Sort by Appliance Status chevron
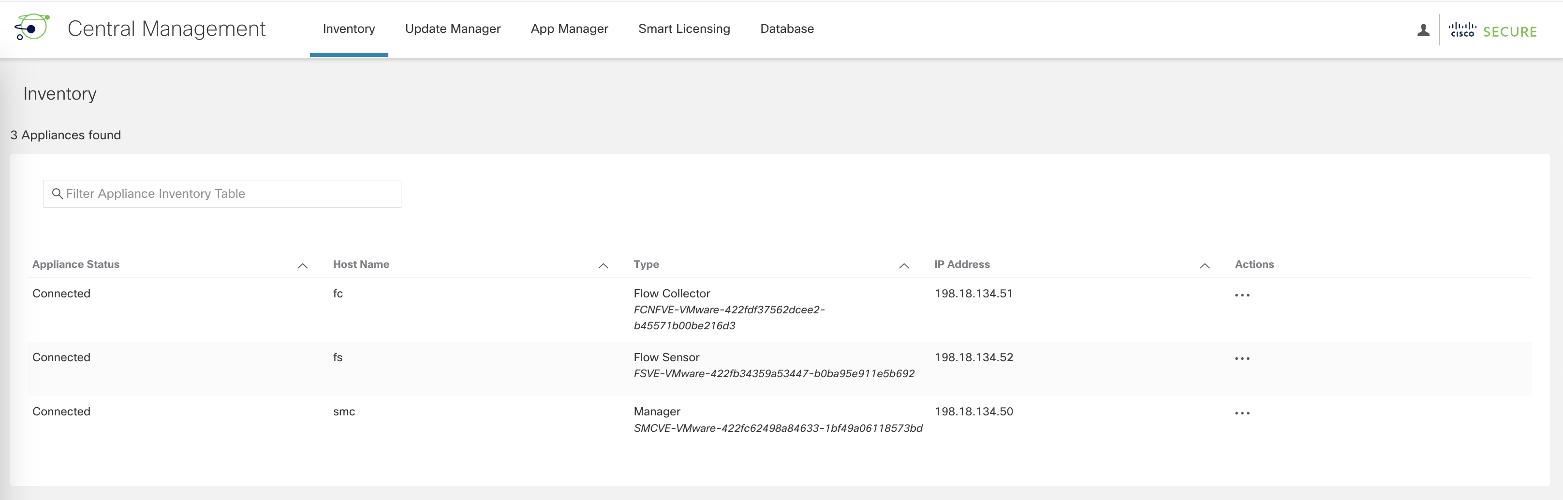Image resolution: width=1563 pixels, height=500 pixels. point(303,266)
